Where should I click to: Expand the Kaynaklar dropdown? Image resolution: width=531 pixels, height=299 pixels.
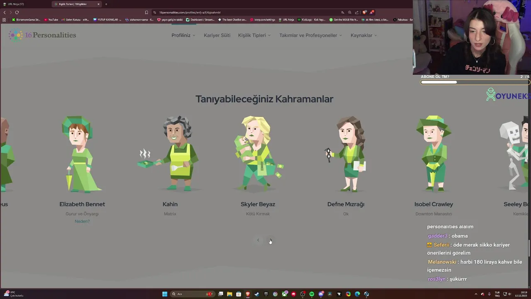[364, 35]
